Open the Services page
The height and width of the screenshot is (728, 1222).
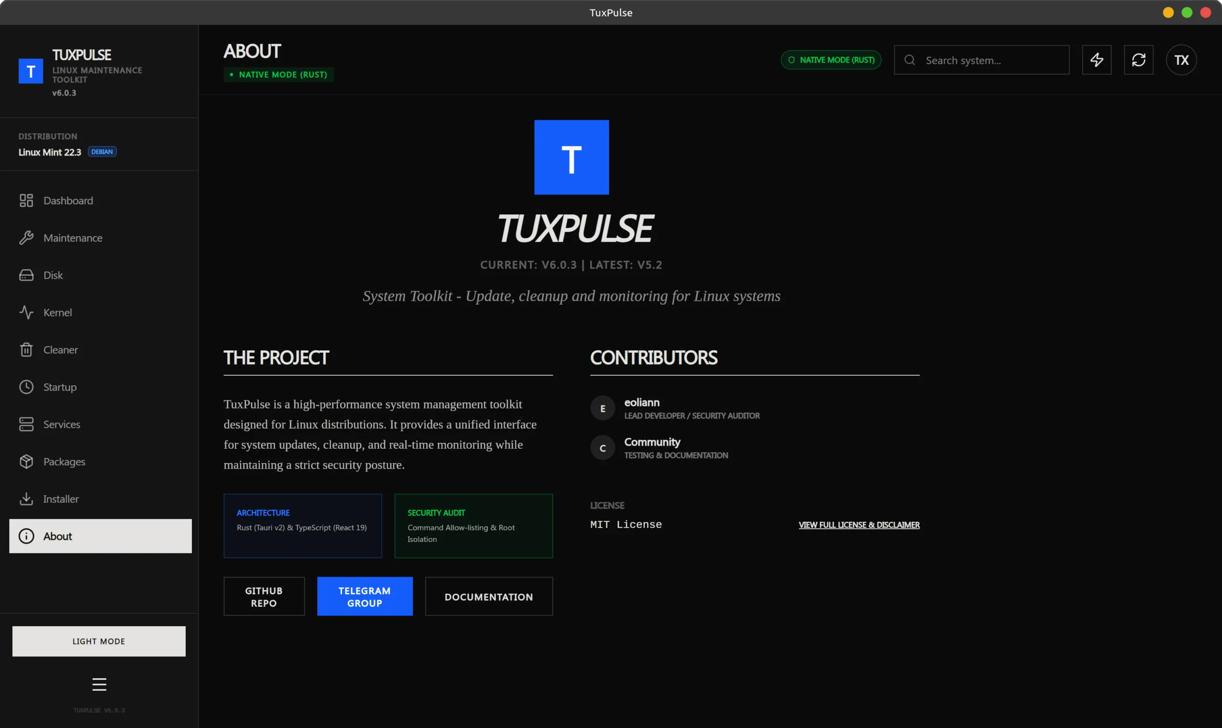(x=61, y=424)
